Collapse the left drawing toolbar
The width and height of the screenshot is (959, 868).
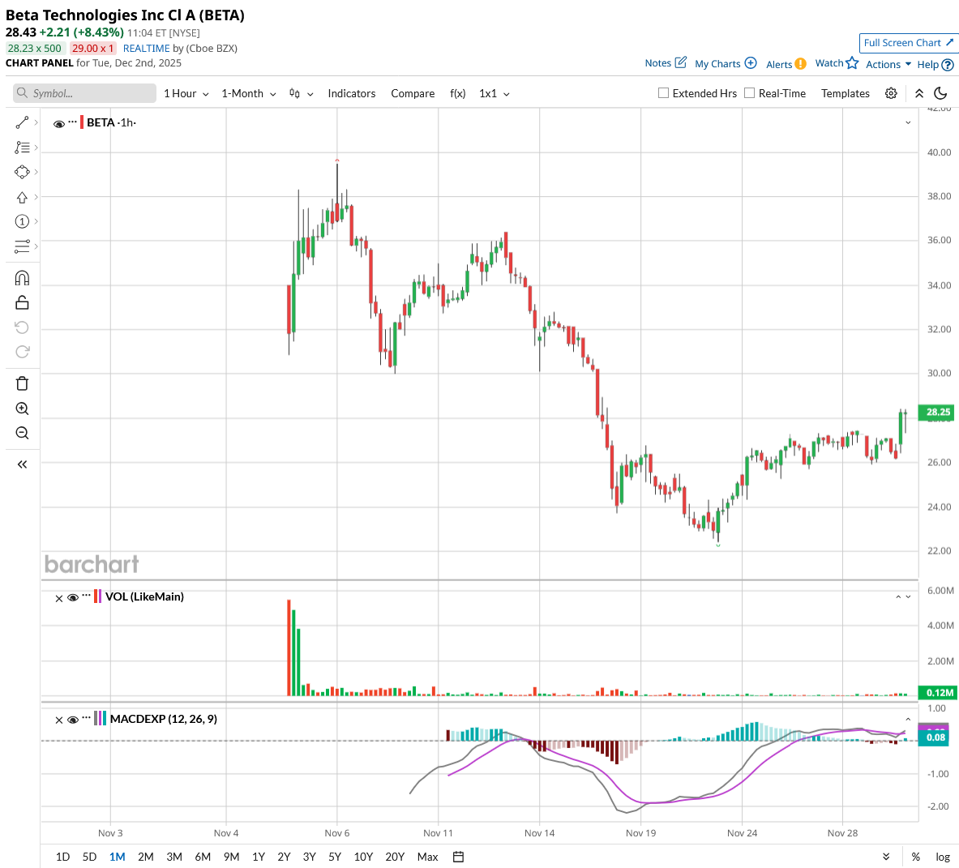tap(22, 464)
